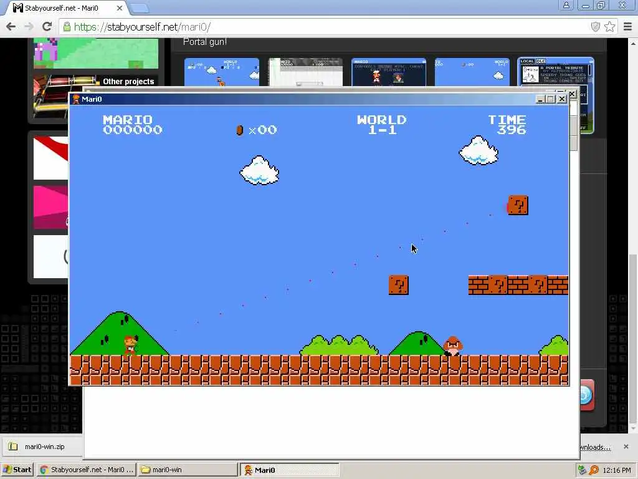The image size is (638, 479).
Task: Click lone question block above ground
Action: pos(399,285)
